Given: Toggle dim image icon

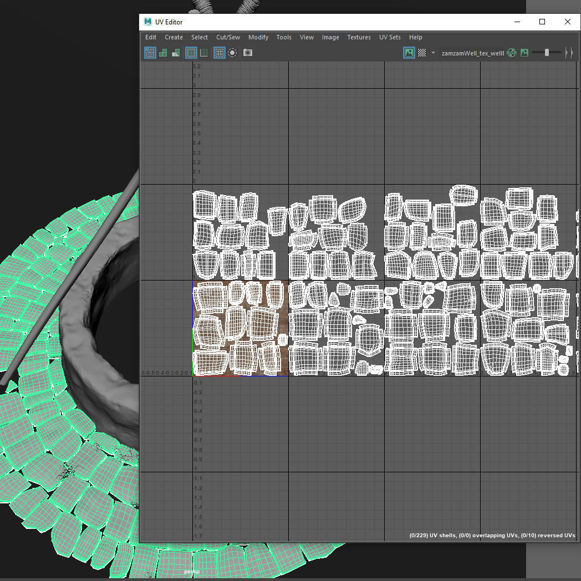Looking at the screenshot, I should (x=524, y=53).
